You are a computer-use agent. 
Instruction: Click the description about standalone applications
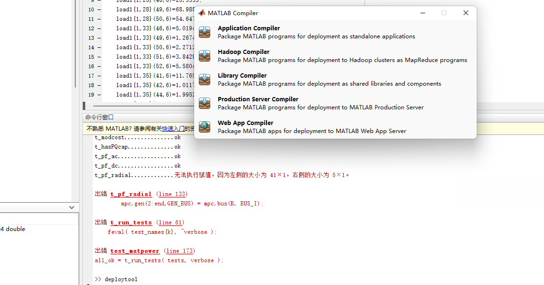pos(316,36)
